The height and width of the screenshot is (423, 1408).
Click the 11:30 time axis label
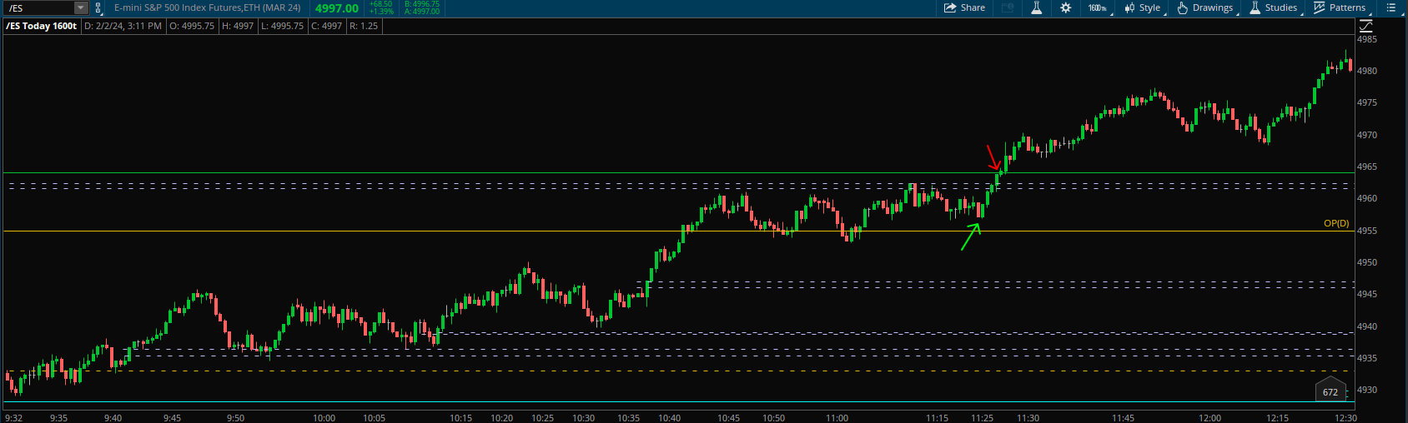coord(1028,418)
